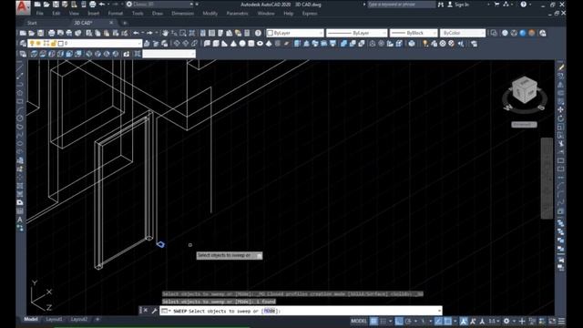
Task: Click the Help question mark in Standard toolbar
Action: [x=258, y=33]
